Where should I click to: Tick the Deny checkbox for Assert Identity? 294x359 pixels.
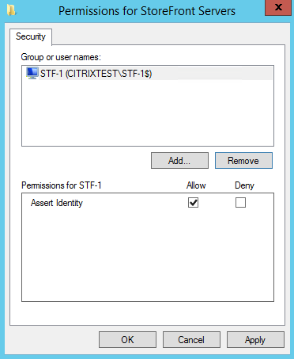pos(240,203)
